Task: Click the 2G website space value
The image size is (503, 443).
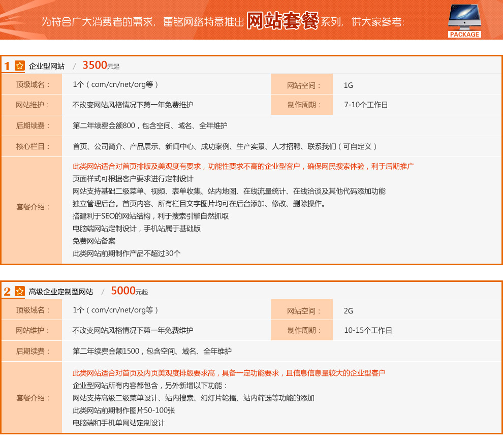Action: (x=349, y=311)
